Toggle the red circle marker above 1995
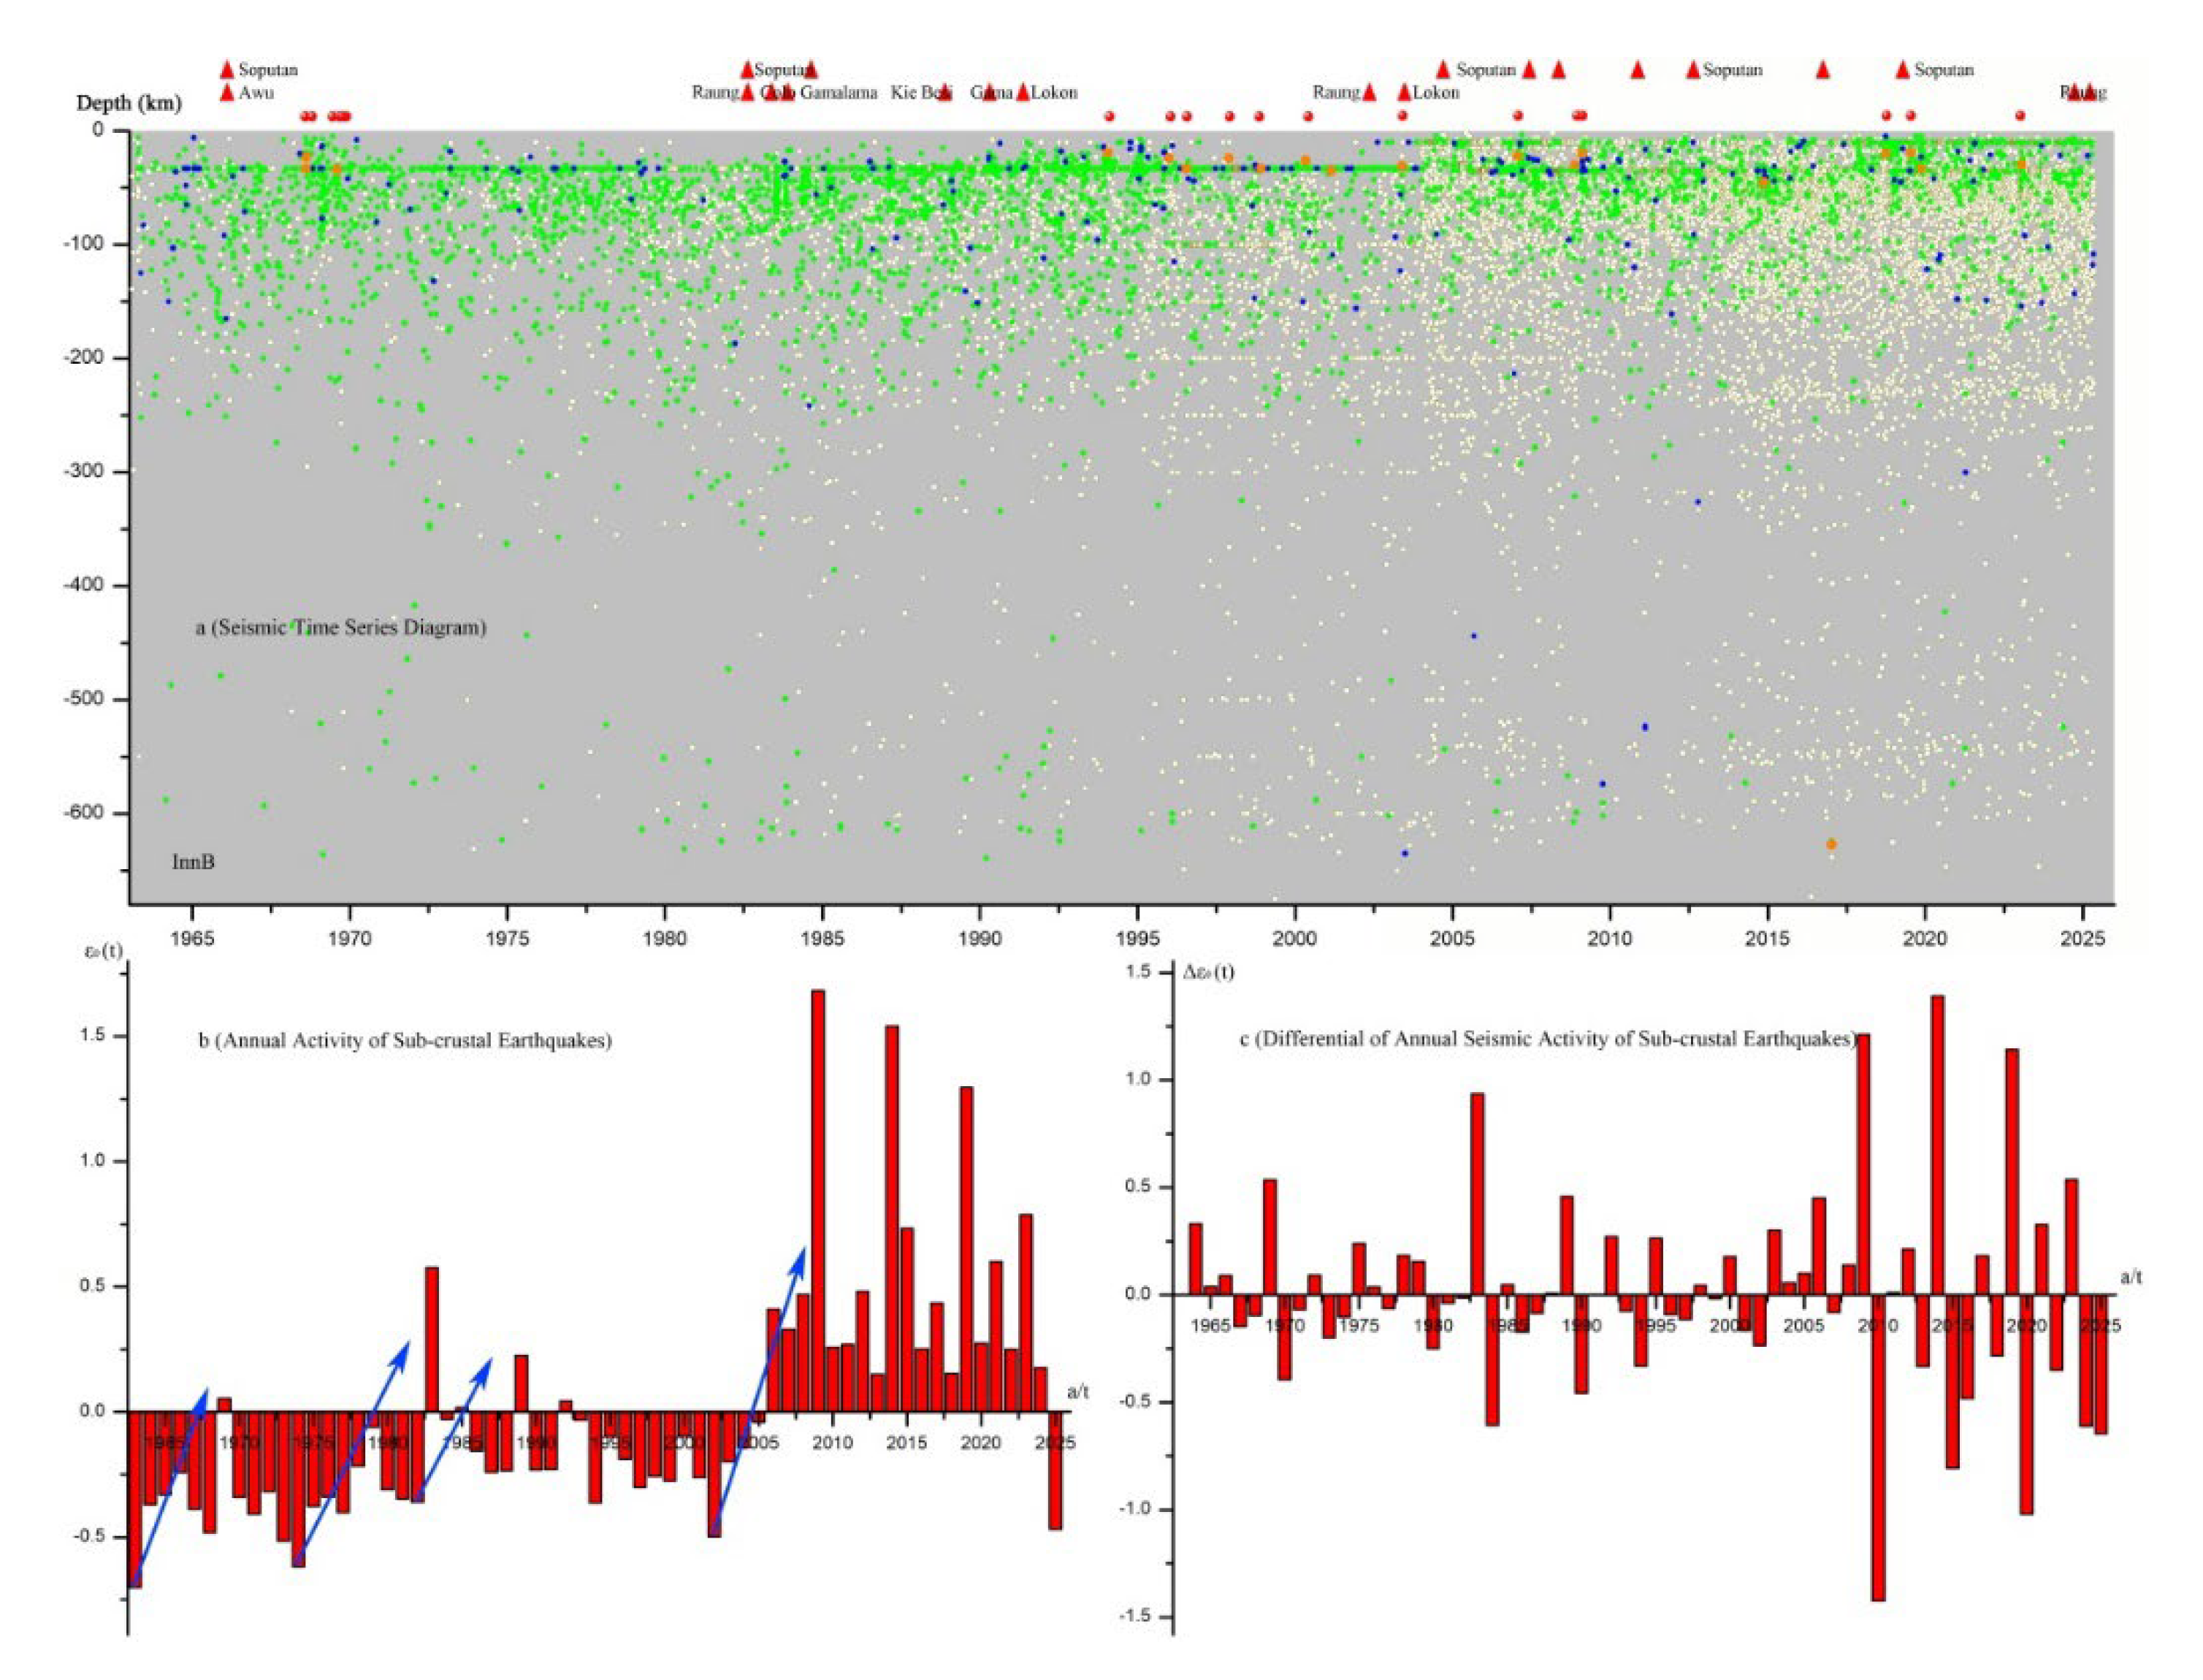 click(1110, 115)
